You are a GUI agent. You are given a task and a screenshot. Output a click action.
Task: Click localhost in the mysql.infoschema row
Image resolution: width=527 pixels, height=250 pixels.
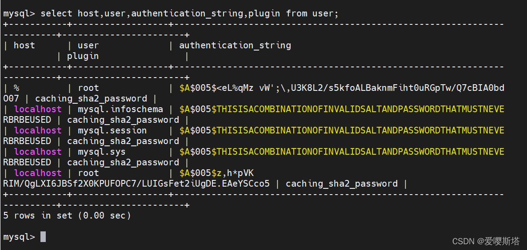click(x=38, y=109)
